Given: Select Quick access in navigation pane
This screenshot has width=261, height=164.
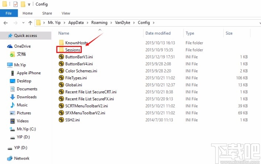Looking at the screenshot, I should (26, 35).
